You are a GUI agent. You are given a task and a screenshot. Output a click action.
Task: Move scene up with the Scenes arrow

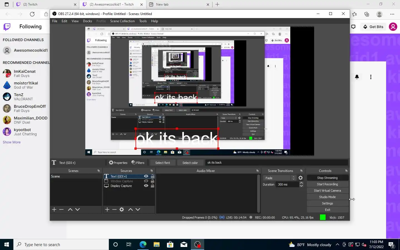click(x=70, y=209)
